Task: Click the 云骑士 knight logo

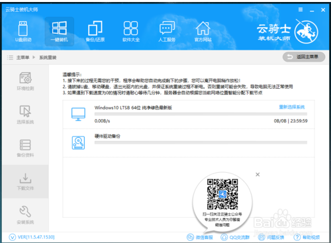Action: [307, 32]
